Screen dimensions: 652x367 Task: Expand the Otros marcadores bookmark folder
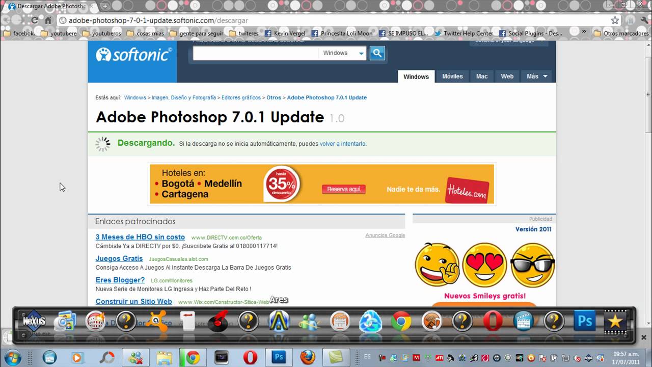tap(621, 34)
